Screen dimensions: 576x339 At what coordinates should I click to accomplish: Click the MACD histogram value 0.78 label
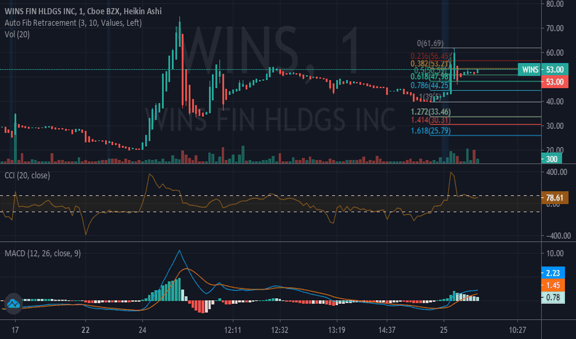553,297
